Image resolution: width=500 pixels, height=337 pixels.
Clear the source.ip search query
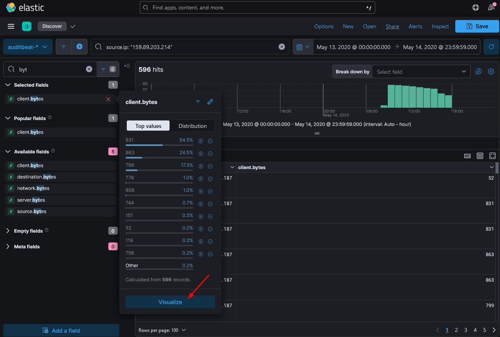[282, 47]
